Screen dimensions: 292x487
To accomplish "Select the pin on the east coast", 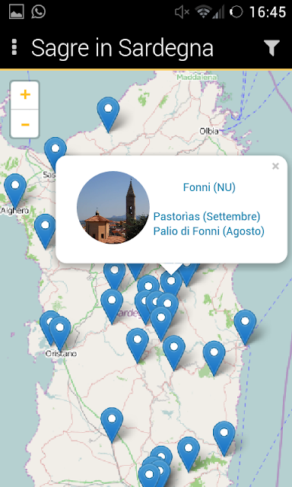I will [245, 326].
